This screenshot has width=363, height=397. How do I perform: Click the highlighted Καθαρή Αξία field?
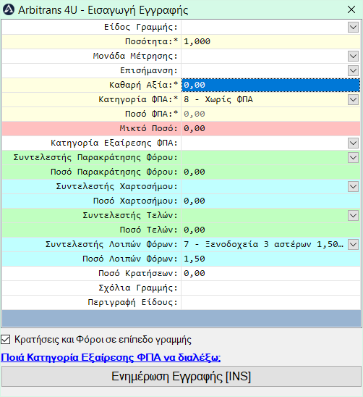(270, 85)
